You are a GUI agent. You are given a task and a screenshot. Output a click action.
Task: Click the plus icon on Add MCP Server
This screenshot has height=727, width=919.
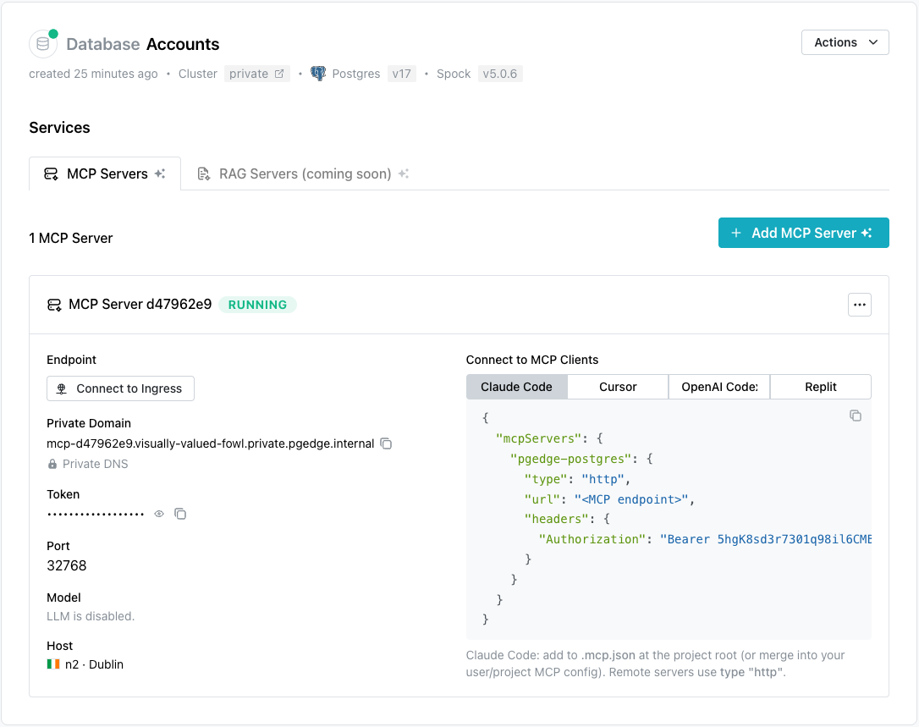tap(736, 233)
